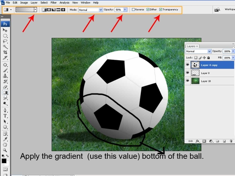Select the Lasso tool
The width and height of the screenshot is (235, 176).
coord(5,41)
